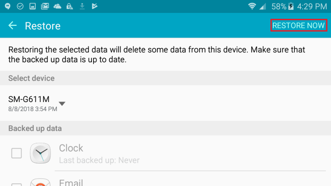Tap the Email app icon
The image size is (331, 186).
(41, 182)
